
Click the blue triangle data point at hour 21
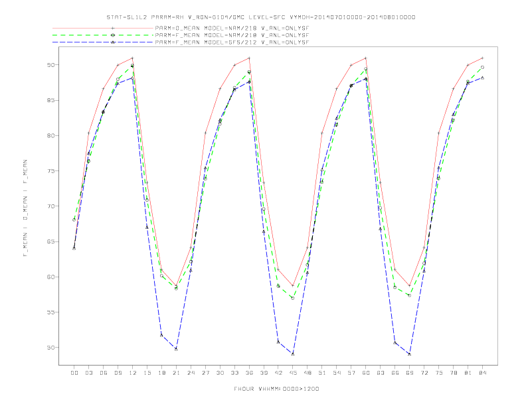point(176,349)
